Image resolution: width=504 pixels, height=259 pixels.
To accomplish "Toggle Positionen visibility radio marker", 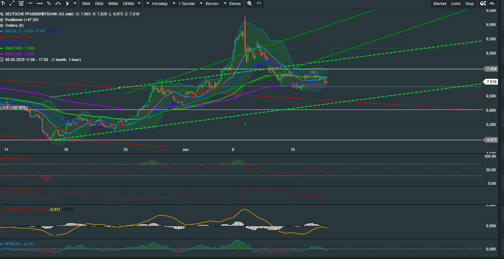I will pyautogui.click(x=2, y=20).
